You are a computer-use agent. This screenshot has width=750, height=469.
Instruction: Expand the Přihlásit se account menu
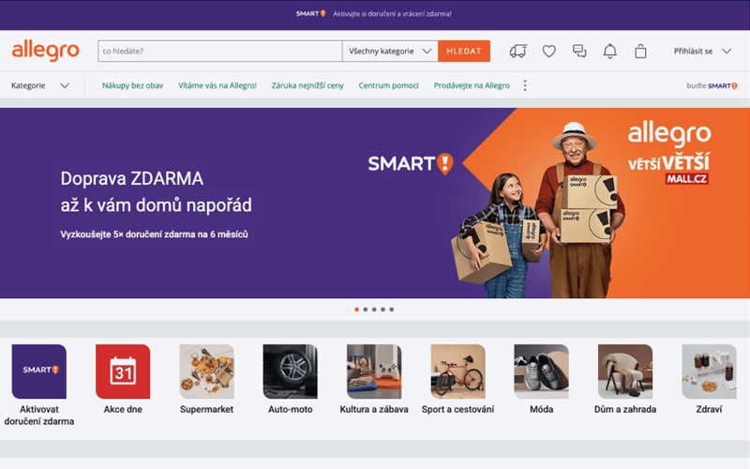coord(702,52)
